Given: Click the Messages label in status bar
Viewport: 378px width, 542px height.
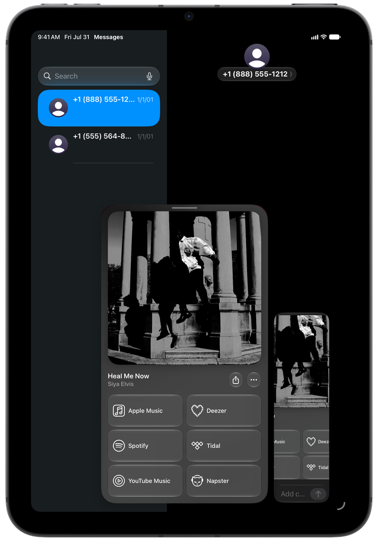Looking at the screenshot, I should coord(108,37).
